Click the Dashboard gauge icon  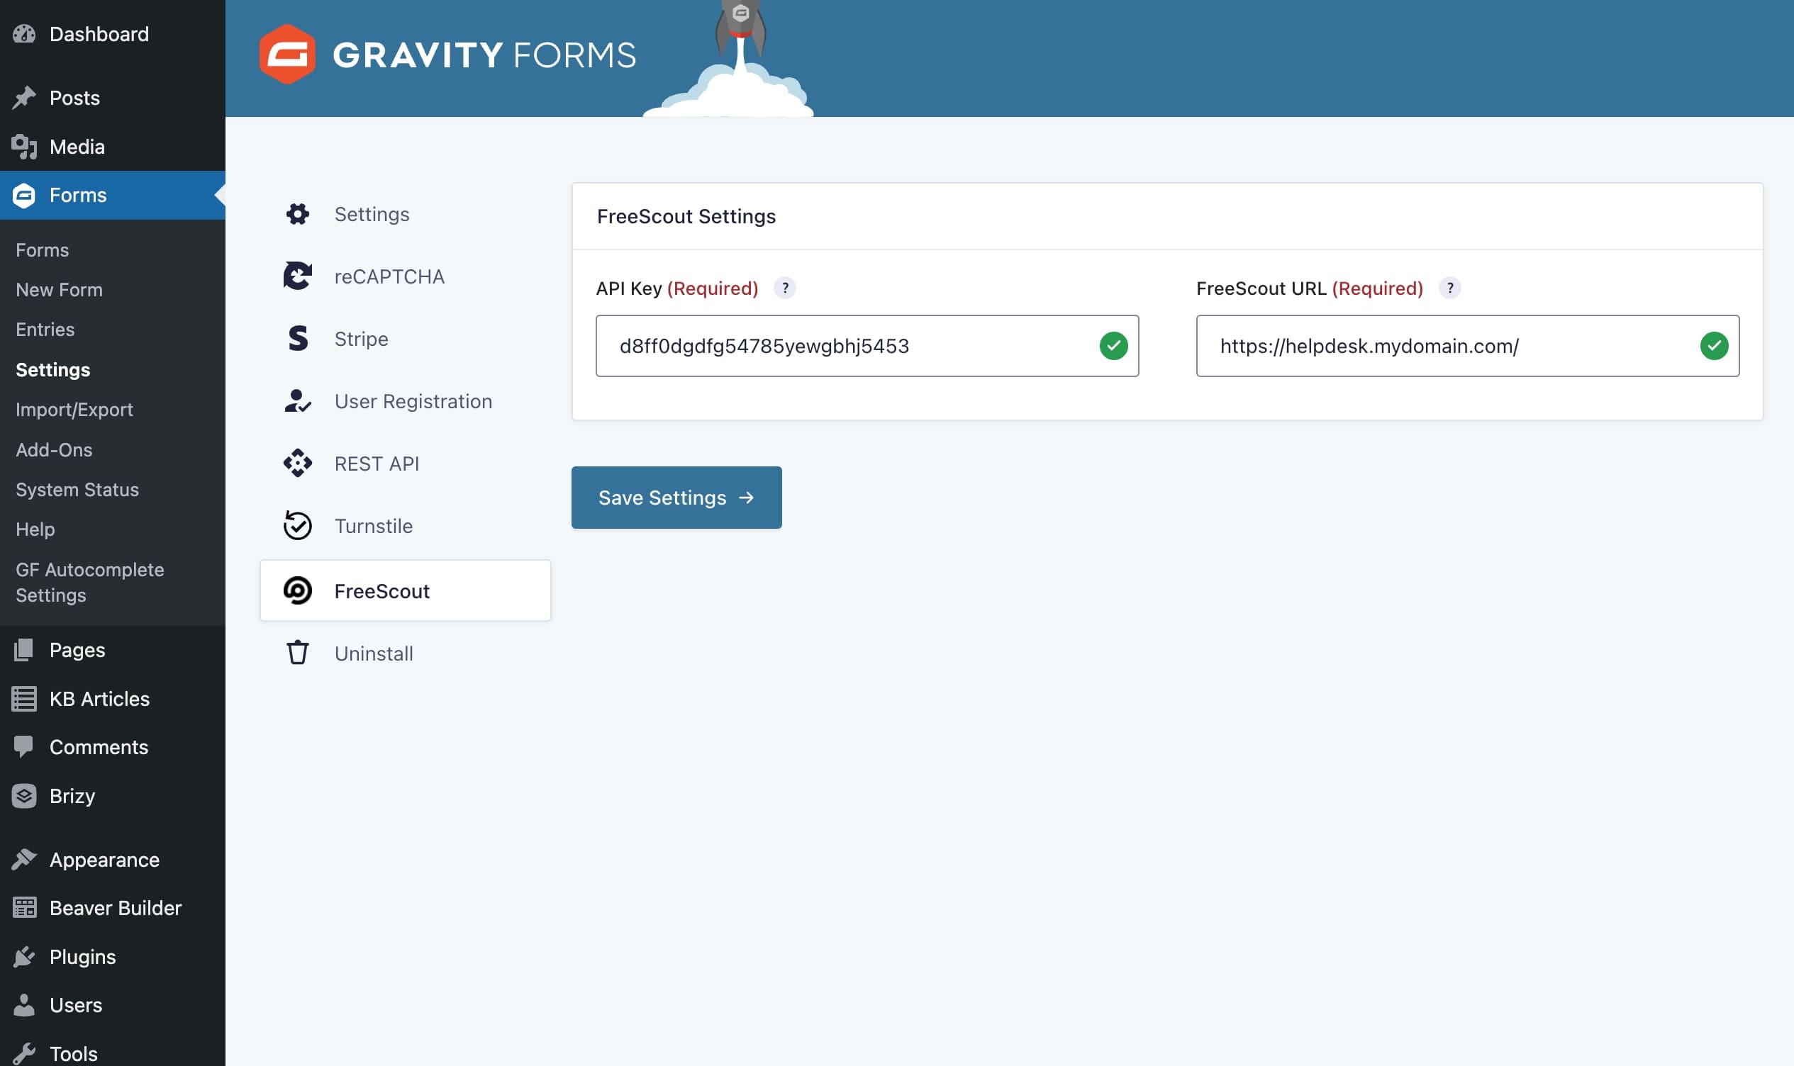23,34
